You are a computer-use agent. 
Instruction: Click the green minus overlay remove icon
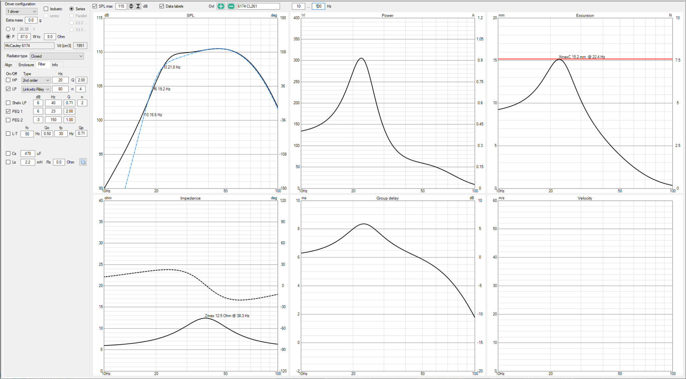(x=231, y=6)
